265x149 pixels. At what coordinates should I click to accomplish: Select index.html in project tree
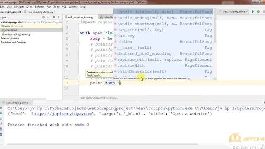31,30
